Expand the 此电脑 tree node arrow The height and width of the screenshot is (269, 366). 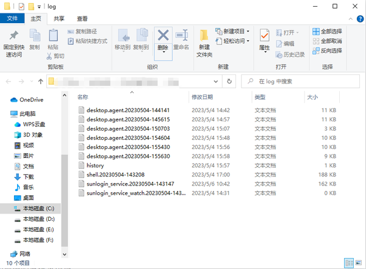[5, 113]
